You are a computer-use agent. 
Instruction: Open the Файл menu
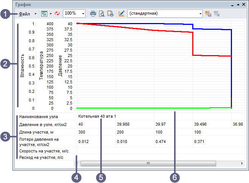click(x=25, y=14)
